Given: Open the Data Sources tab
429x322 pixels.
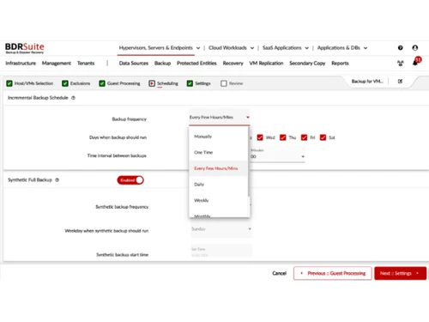Looking at the screenshot, I should 134,64.
